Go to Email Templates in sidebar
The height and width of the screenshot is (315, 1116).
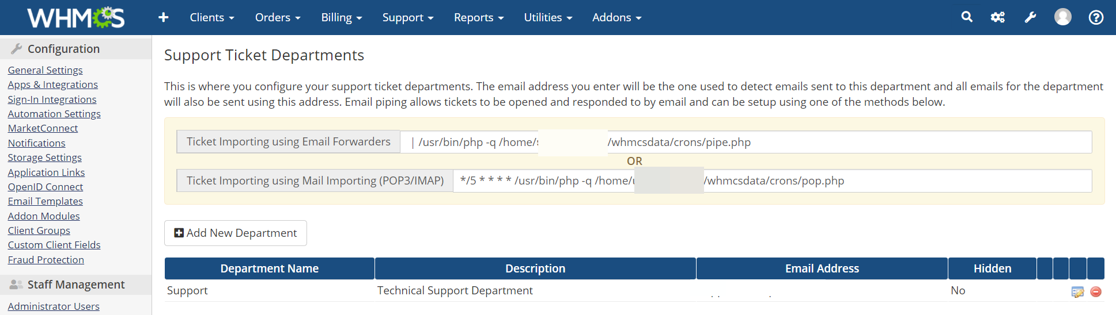[x=45, y=201]
